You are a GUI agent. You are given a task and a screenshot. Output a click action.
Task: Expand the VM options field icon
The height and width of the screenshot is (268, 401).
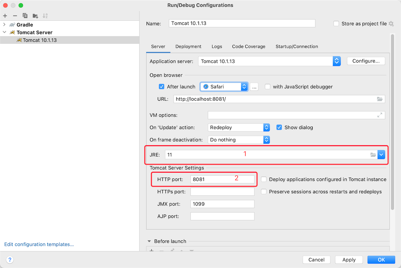[380, 115]
